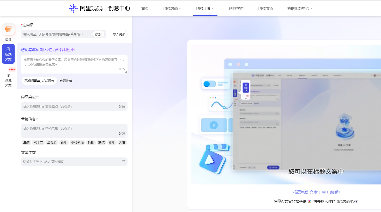This screenshot has height=212, width=381.
Task: Click the Alimama logo icon
Action: click(73, 8)
